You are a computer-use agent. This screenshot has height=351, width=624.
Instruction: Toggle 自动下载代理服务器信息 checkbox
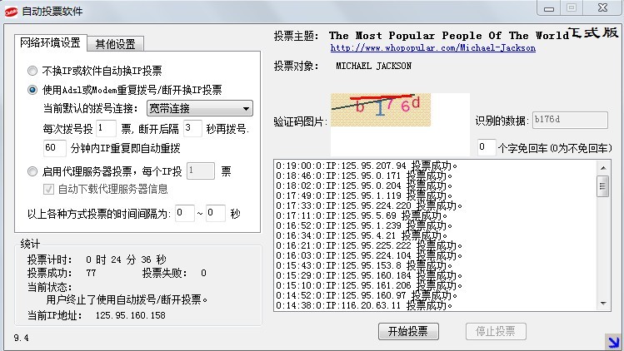(x=49, y=189)
